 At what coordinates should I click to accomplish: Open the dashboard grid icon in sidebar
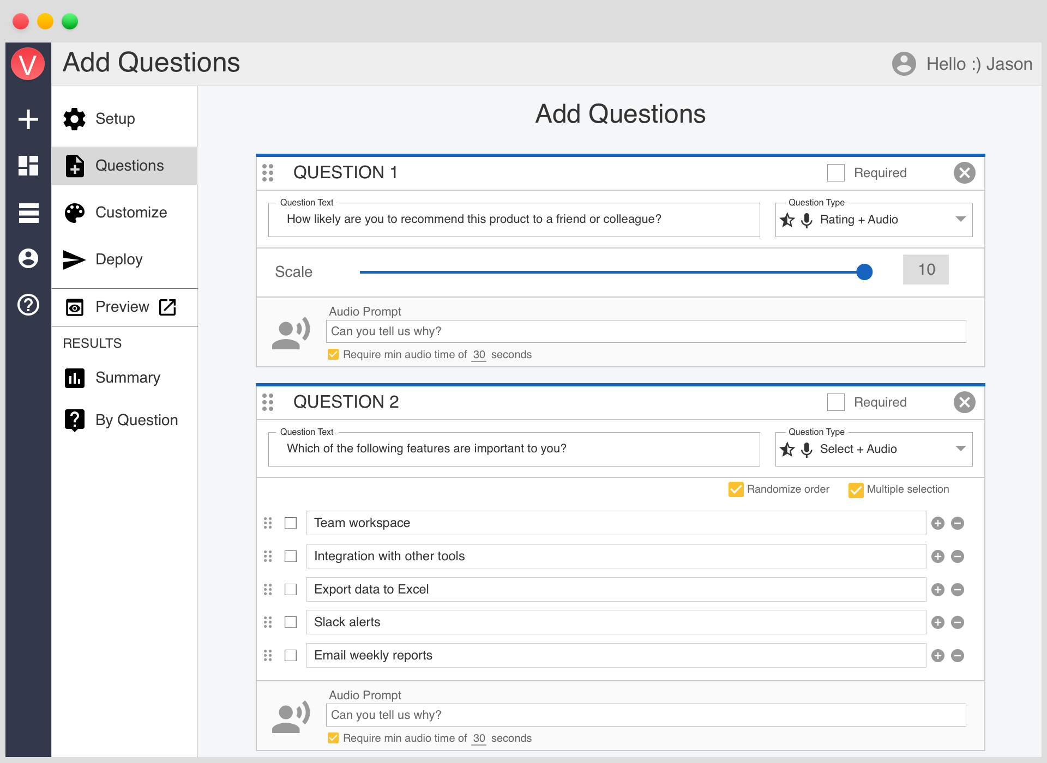coord(28,166)
